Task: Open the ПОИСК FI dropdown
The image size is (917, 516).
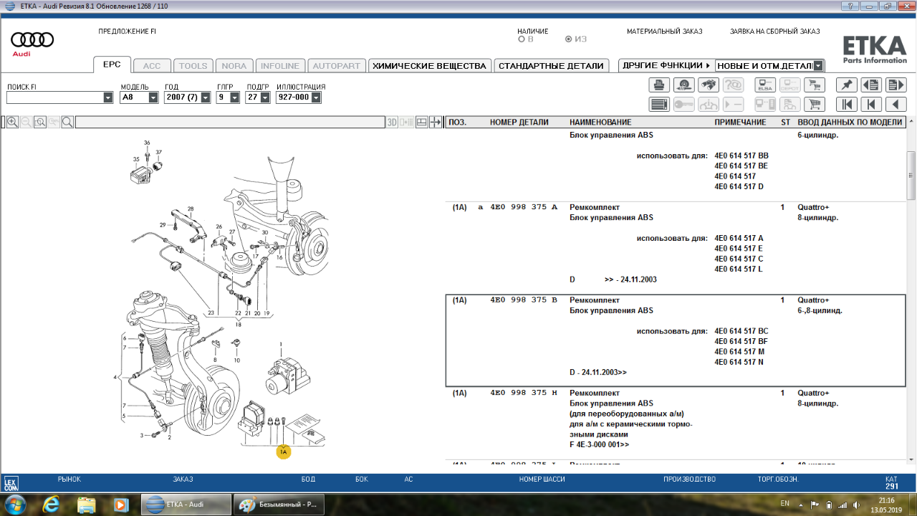Action: 107,97
